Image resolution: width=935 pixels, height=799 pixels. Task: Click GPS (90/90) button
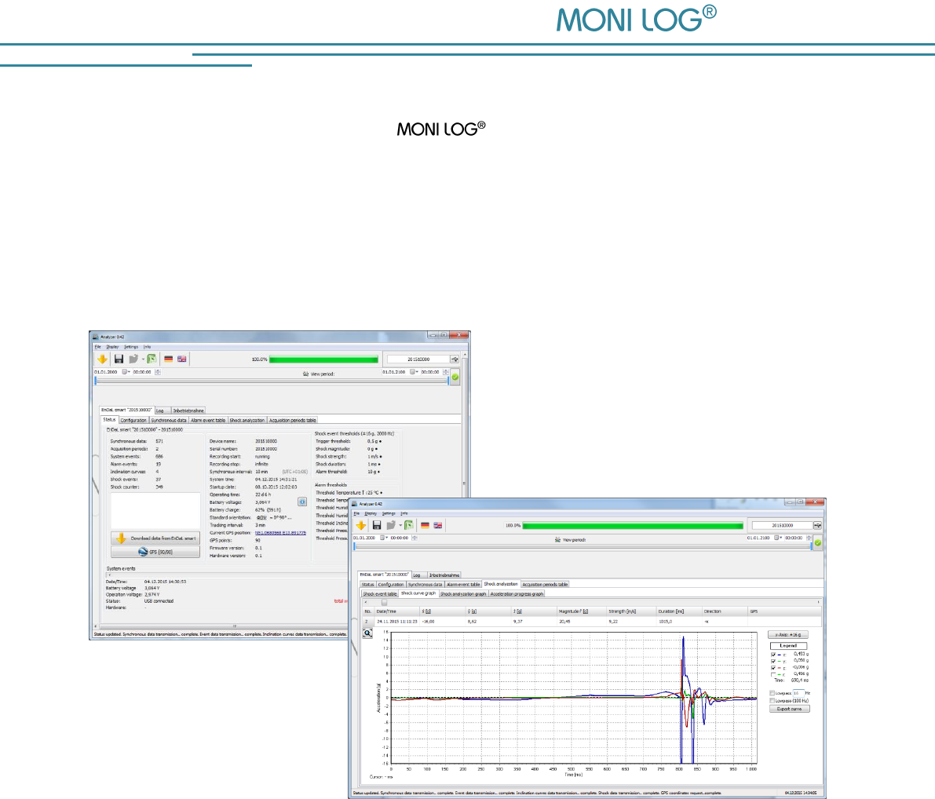tap(155, 552)
